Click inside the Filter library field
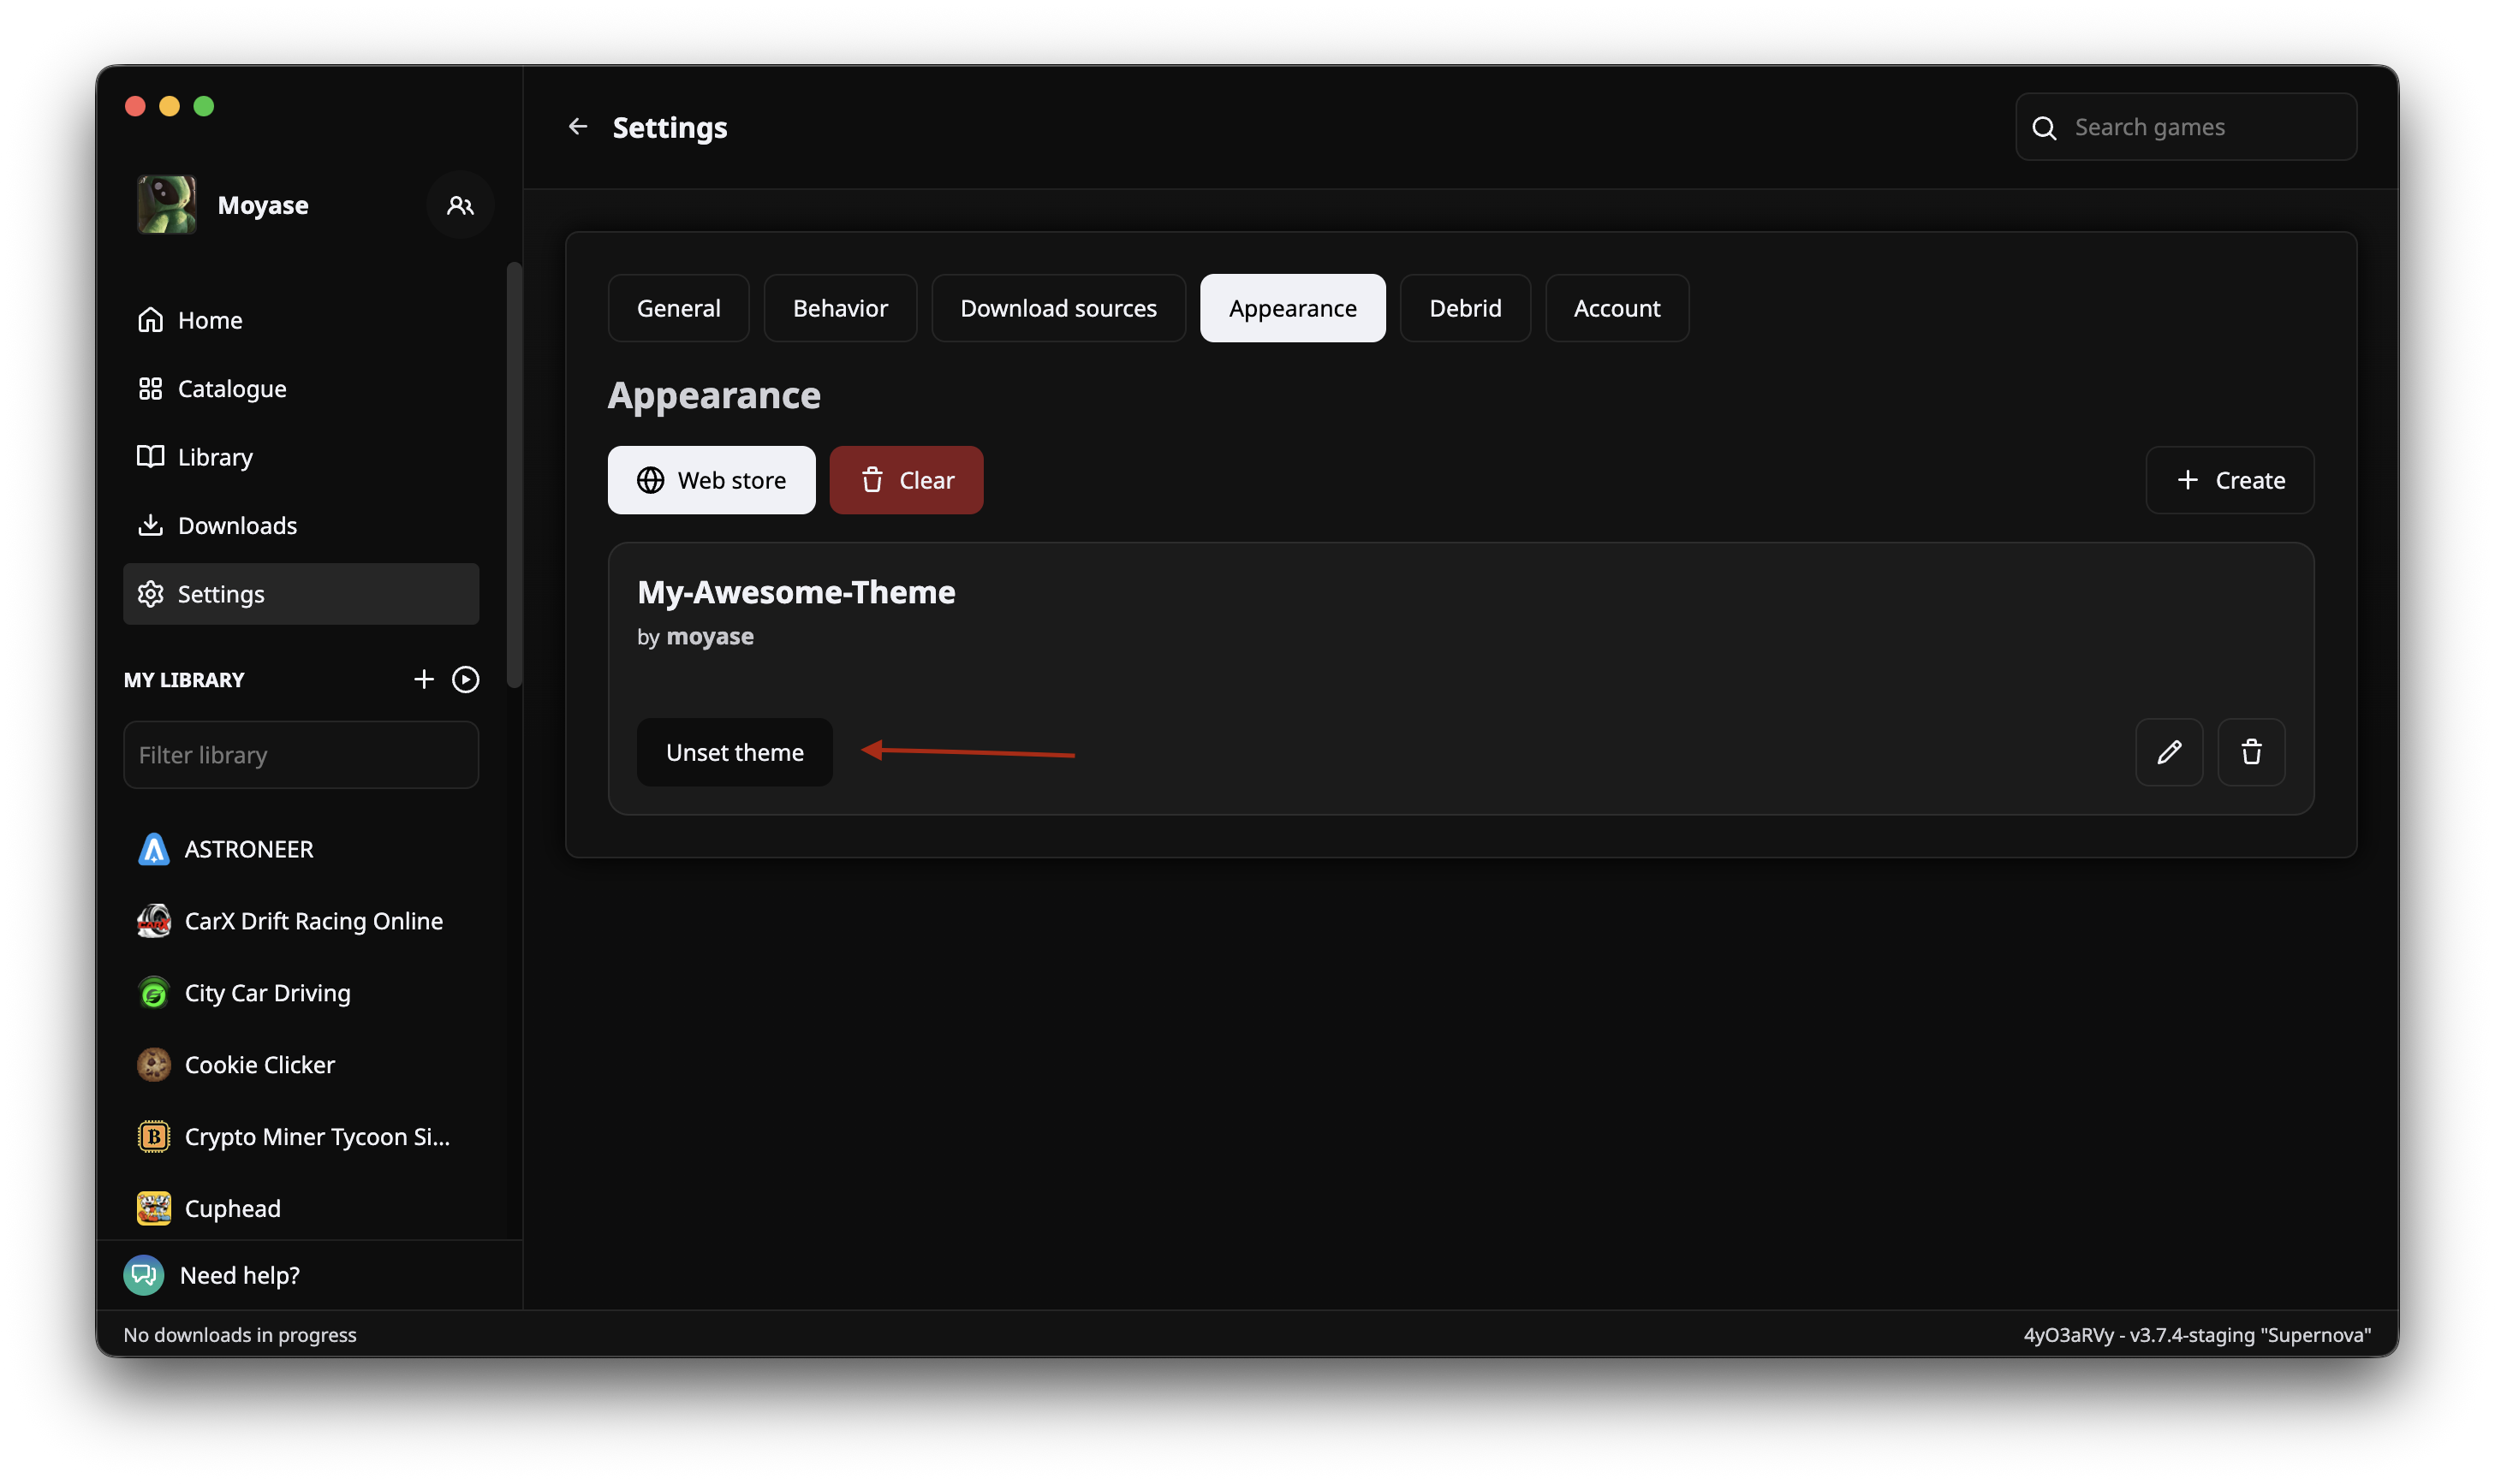Image resolution: width=2495 pixels, height=1484 pixels. point(301,754)
